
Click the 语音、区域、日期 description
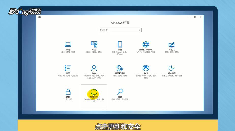coord(120,76)
